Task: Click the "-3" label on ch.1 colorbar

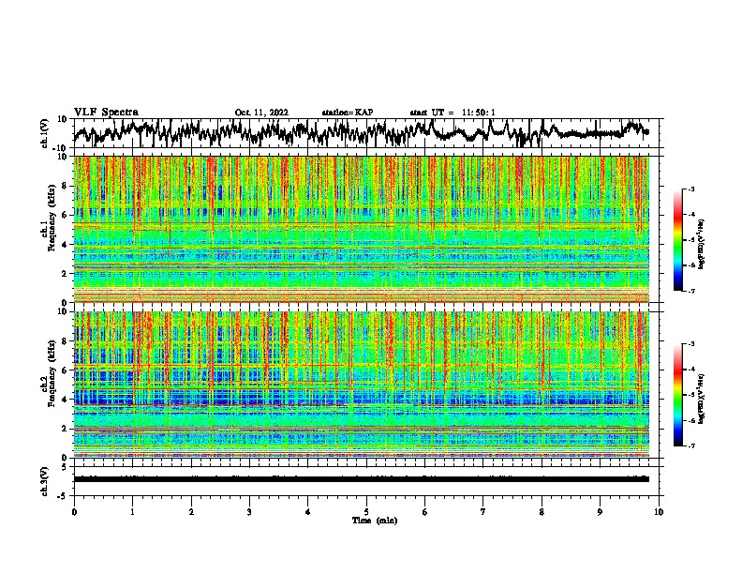Action: point(690,189)
